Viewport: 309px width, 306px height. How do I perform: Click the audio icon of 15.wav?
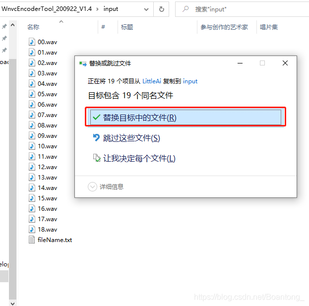pos(32,198)
